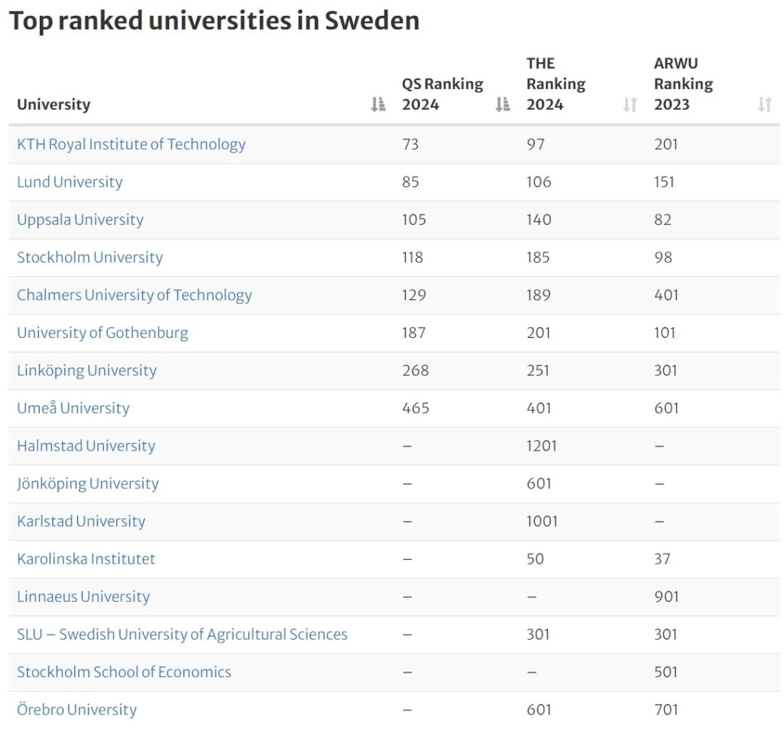Select the Stockholm University link

click(x=90, y=257)
